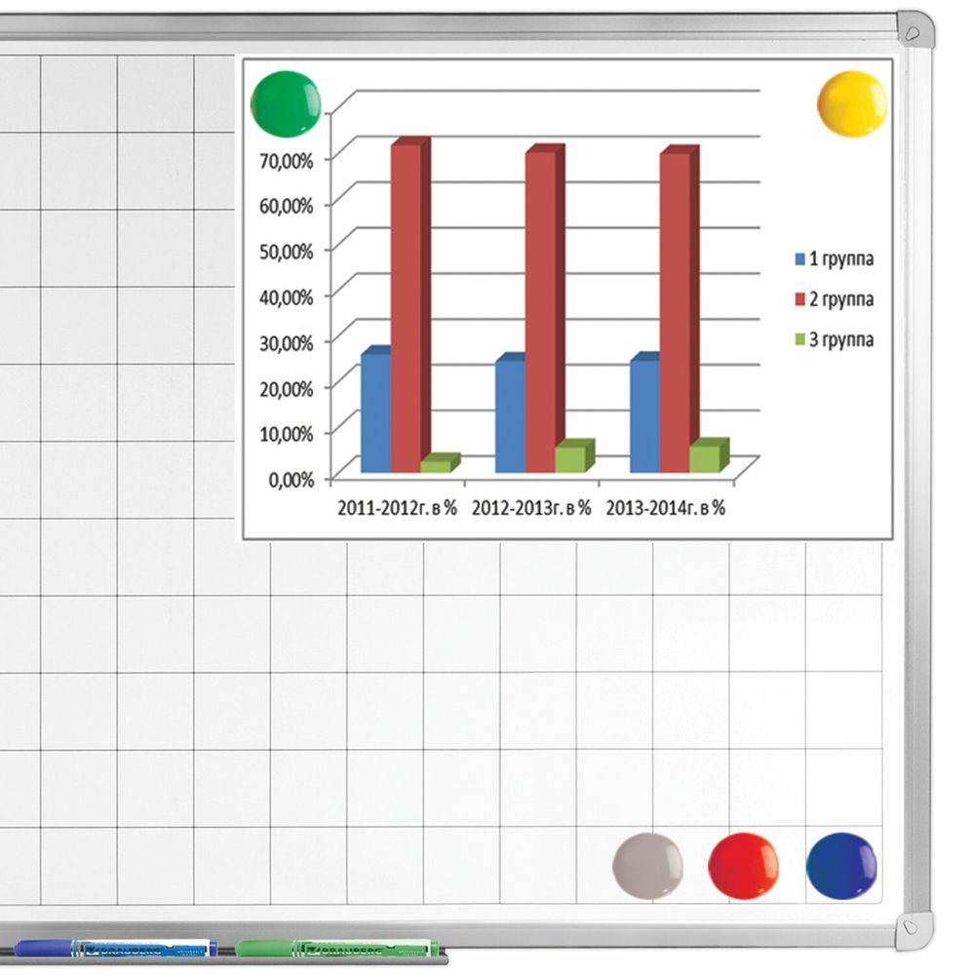Pick the green Brauberg marker
This screenshot has height=975, width=975.
point(336,948)
